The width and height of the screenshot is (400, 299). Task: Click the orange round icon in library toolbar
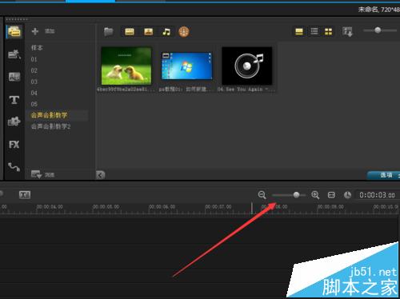(184, 32)
